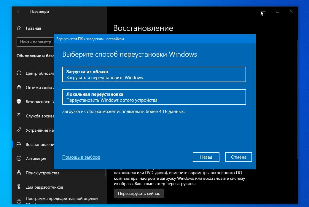Image resolution: width=309 pixels, height=207 pixels.
Task: Go to Поиск устройства page
Action: pyautogui.click(x=43, y=173)
